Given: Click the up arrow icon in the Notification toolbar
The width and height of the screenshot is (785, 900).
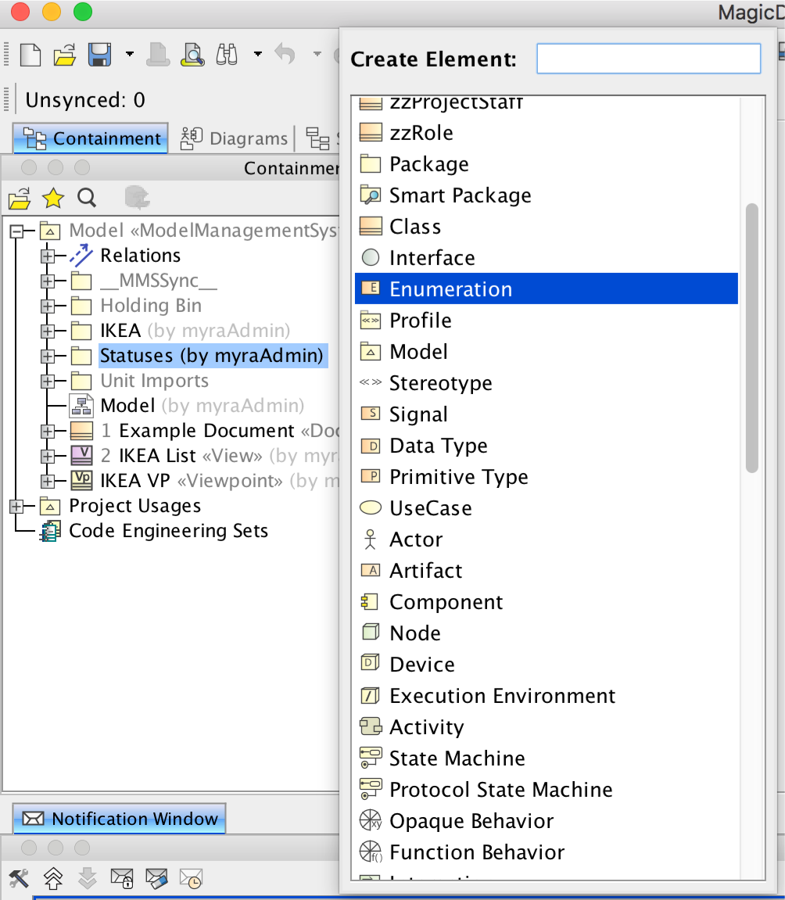Looking at the screenshot, I should [x=53, y=878].
